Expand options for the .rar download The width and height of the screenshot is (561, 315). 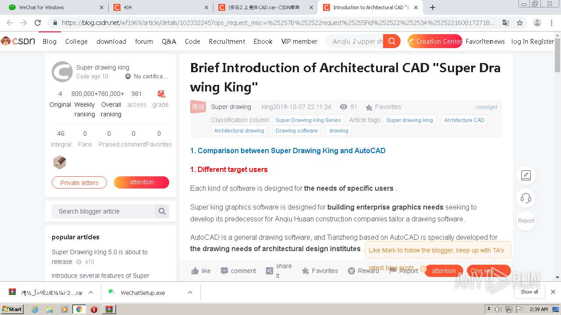pyautogui.click(x=91, y=292)
